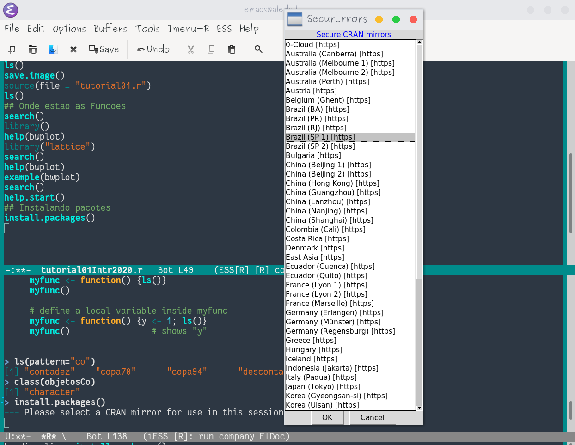Click the Paste clipboard icon

point(232,49)
